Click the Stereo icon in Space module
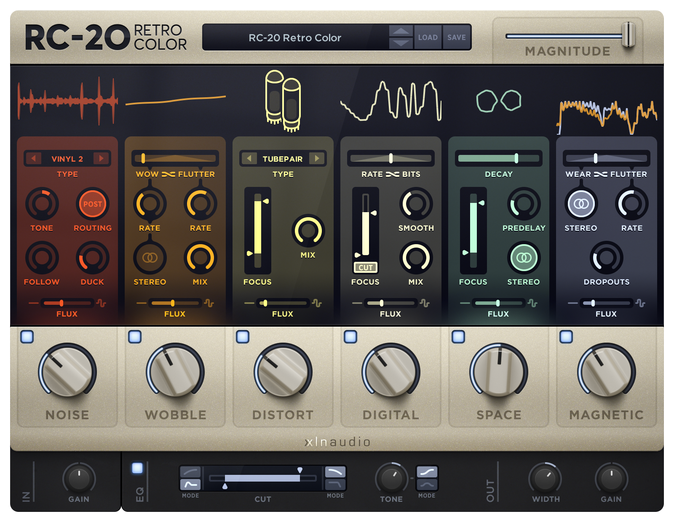This screenshot has height=522, width=674. click(524, 257)
